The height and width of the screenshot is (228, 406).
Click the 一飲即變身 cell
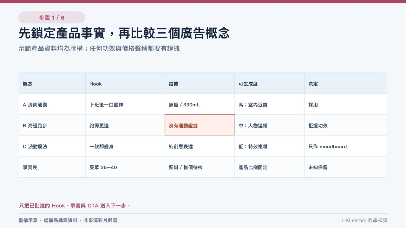point(125,146)
